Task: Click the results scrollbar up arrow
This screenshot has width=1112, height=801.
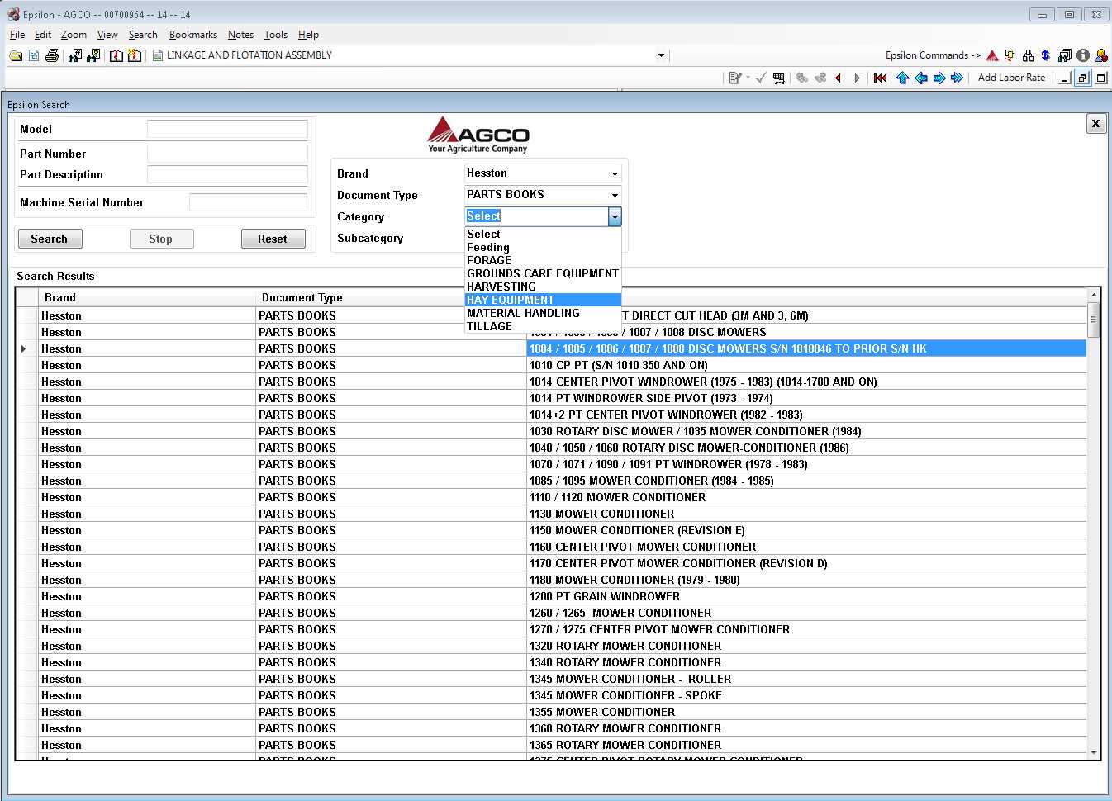Action: pos(1094,295)
